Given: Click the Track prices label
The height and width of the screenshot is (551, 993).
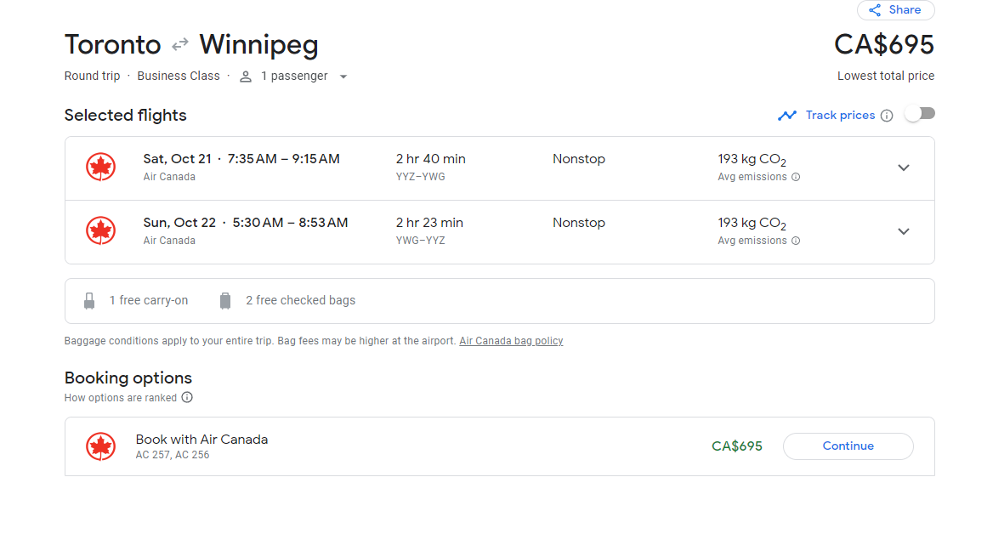Looking at the screenshot, I should (840, 116).
